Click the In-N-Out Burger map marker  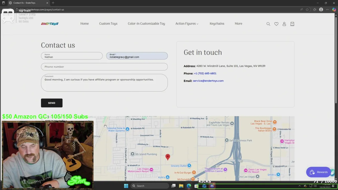(194, 172)
